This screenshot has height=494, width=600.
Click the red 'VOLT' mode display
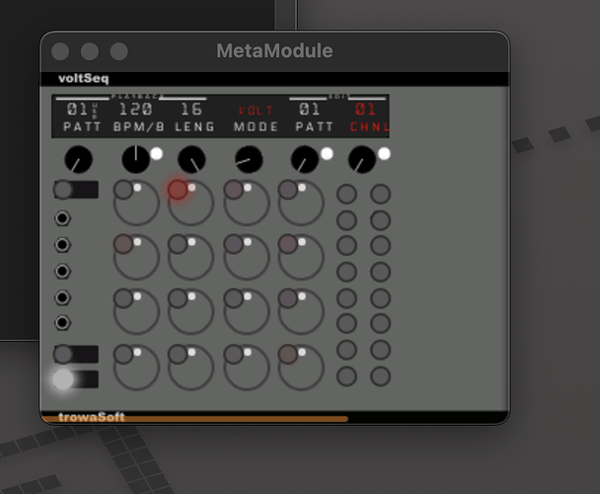[x=256, y=111]
